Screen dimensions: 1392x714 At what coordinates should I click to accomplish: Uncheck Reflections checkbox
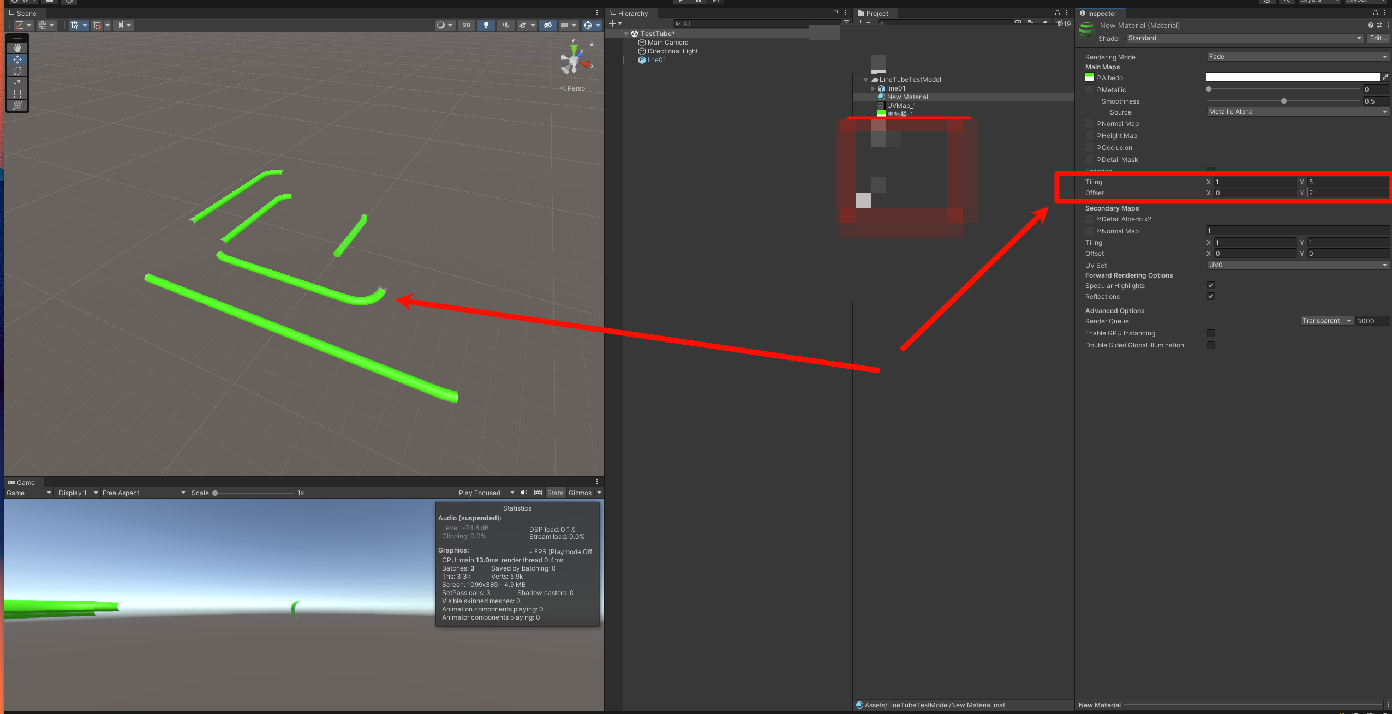click(x=1210, y=296)
